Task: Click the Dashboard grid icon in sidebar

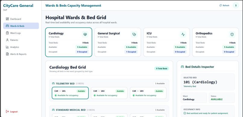Action: tap(7, 19)
